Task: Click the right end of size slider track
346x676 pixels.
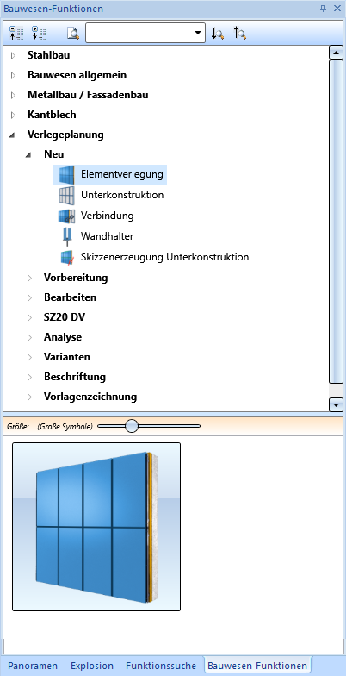Action: [198, 426]
